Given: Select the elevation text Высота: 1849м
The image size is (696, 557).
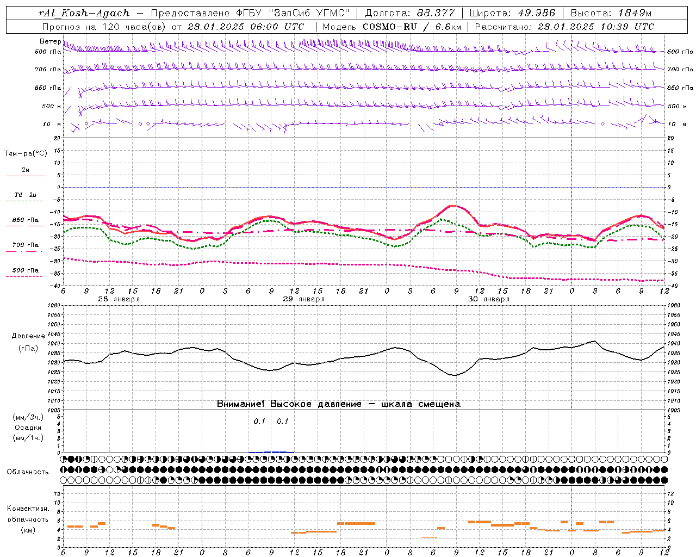Looking at the screenshot, I should [611, 13].
